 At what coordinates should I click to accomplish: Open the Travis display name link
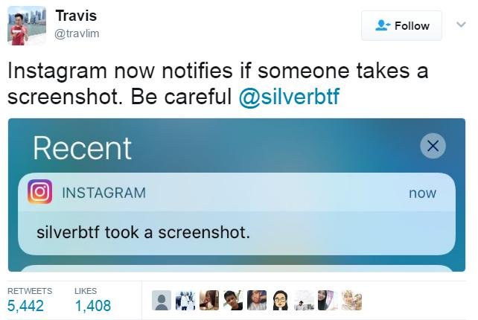tap(76, 16)
